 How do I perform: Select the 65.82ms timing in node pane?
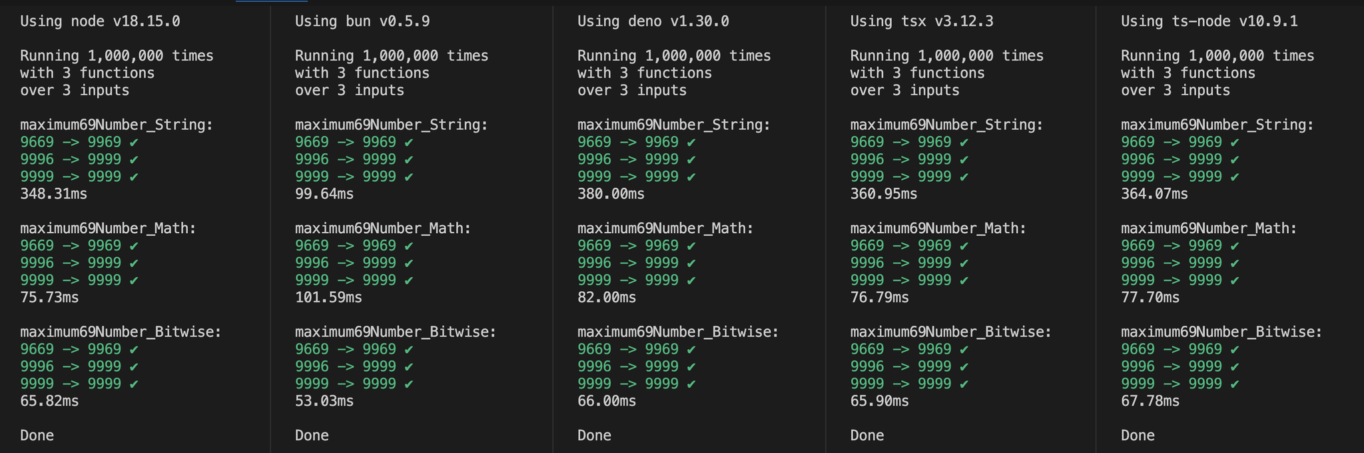click(x=49, y=401)
